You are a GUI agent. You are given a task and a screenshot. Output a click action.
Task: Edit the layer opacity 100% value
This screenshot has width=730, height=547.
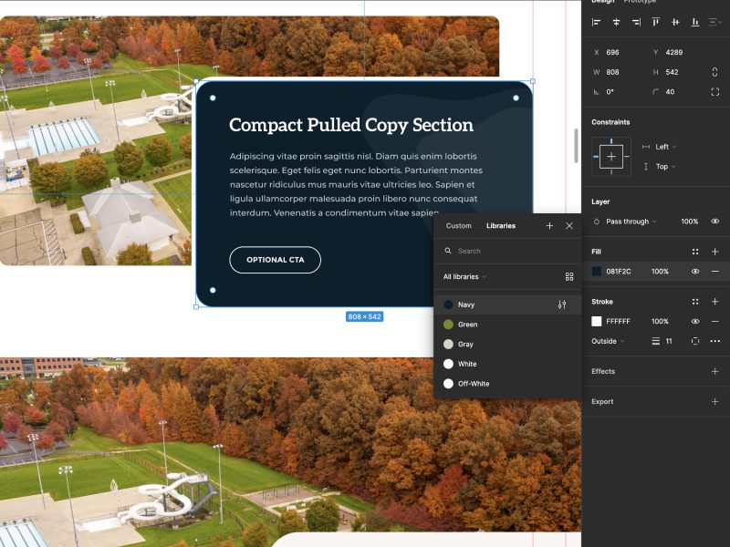[690, 222]
